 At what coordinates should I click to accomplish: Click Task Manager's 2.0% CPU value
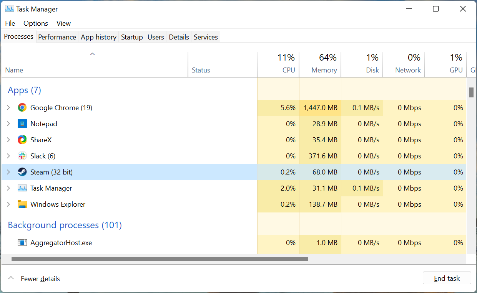point(288,188)
